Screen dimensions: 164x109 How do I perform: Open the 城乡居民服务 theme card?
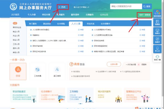[x=109, y=95]
